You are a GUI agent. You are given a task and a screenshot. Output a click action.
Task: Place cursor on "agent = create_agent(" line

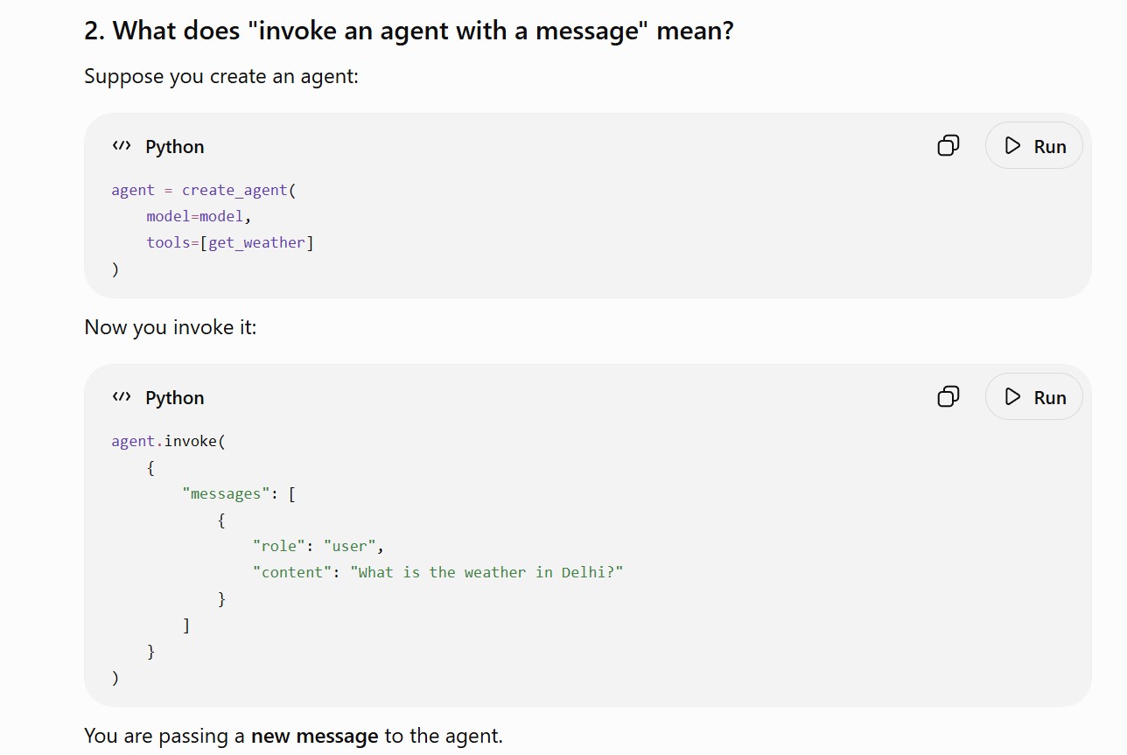(204, 190)
